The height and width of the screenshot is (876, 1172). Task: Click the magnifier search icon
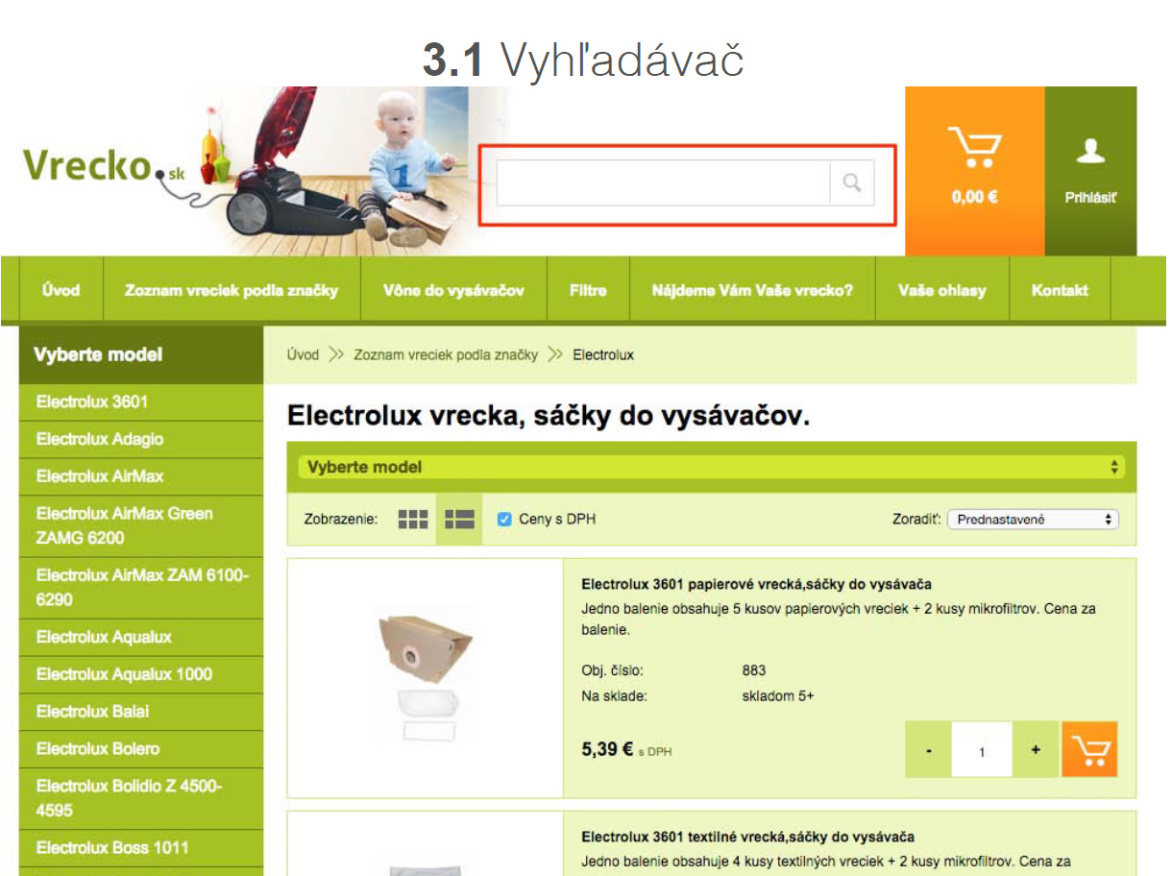coord(852,182)
